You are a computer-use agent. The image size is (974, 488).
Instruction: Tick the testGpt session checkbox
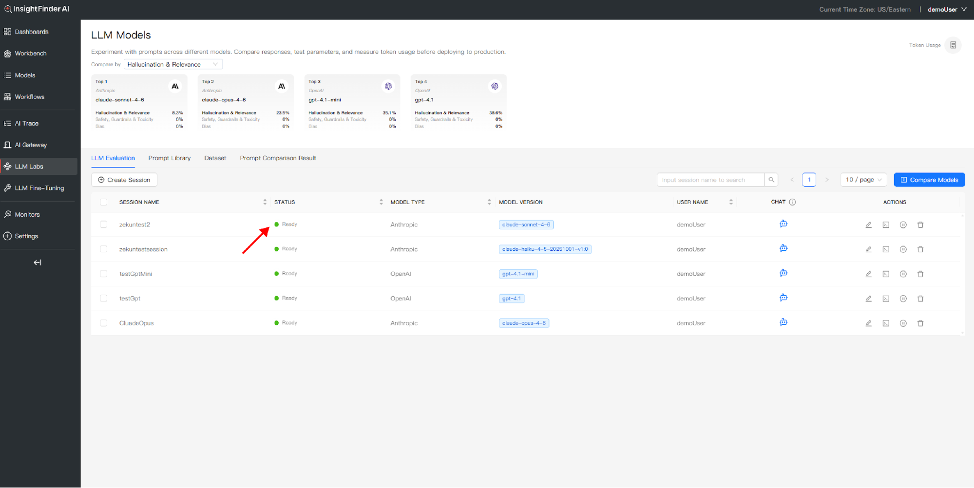(104, 299)
